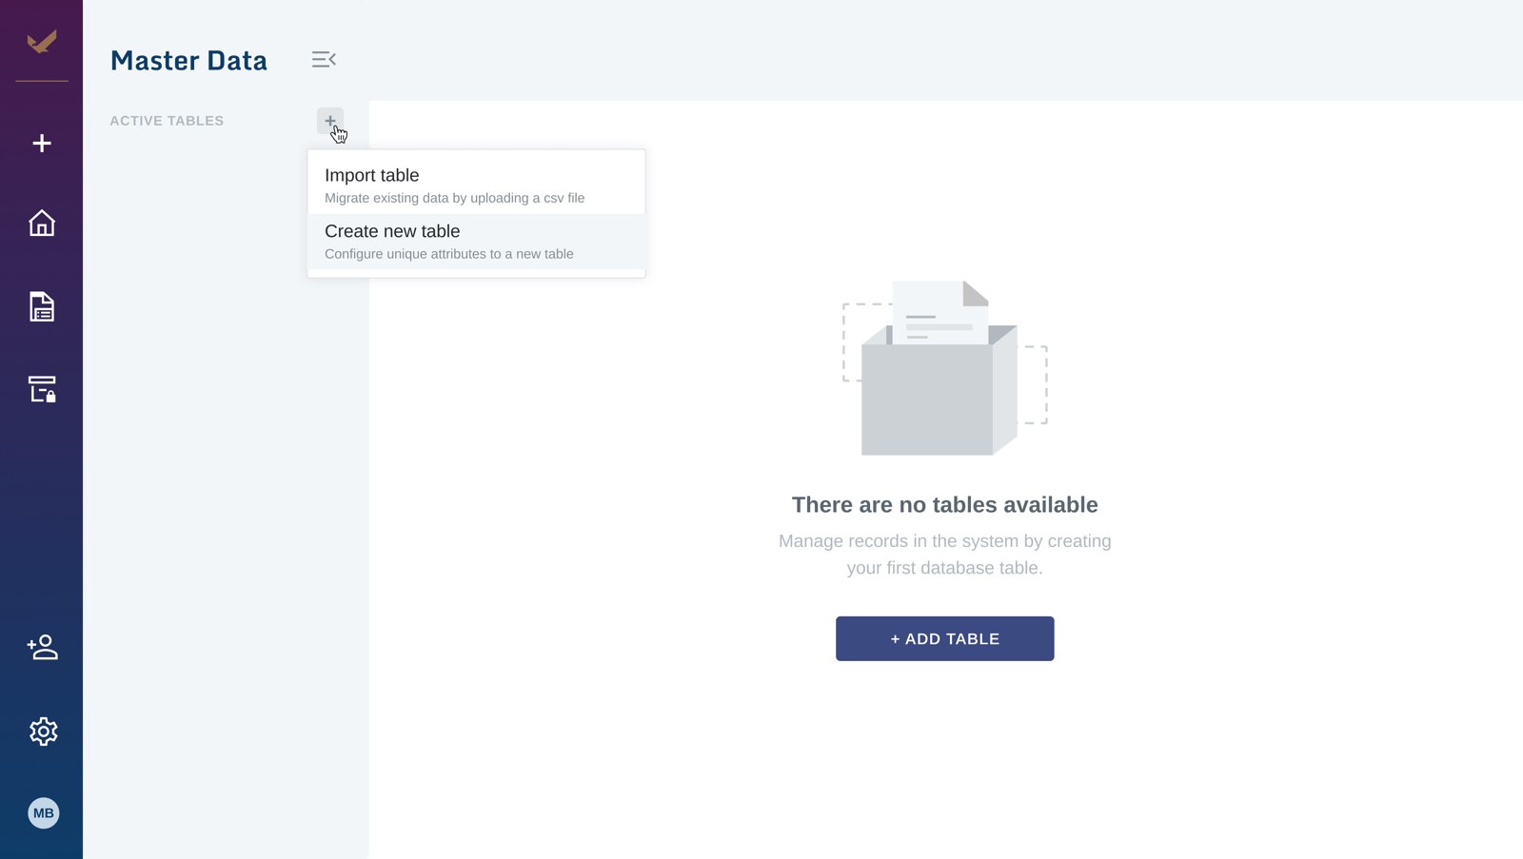The width and height of the screenshot is (1523, 859).
Task: Click the Master Data heading
Action: coord(188,60)
